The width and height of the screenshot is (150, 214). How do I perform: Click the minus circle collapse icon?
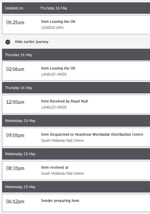click(x=8, y=42)
